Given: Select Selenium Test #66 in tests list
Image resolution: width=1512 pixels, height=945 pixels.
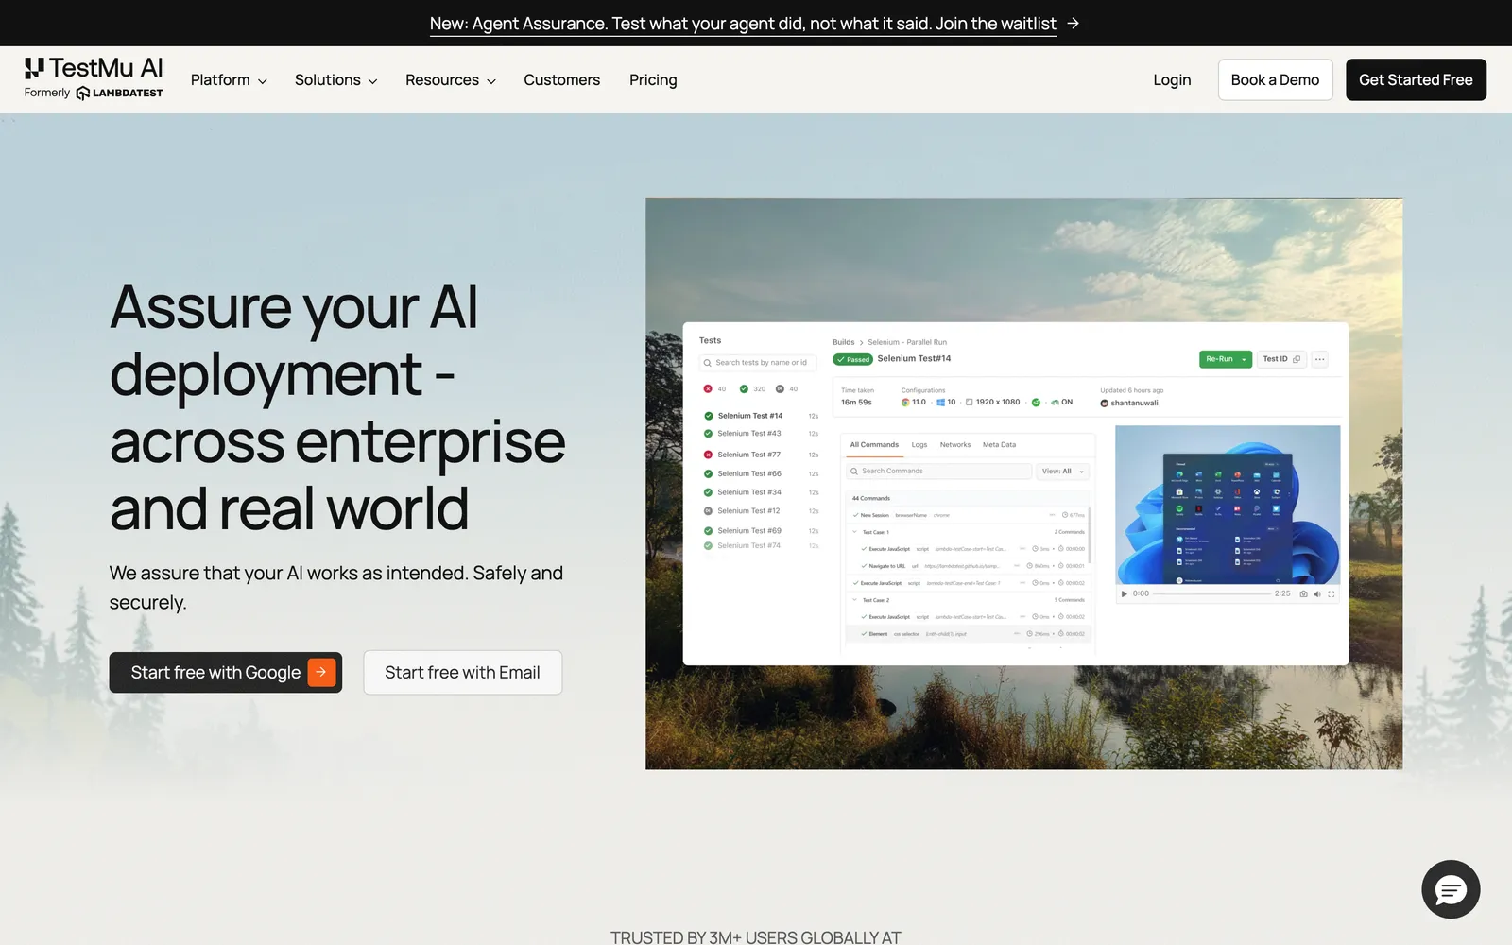Looking at the screenshot, I should (x=761, y=473).
